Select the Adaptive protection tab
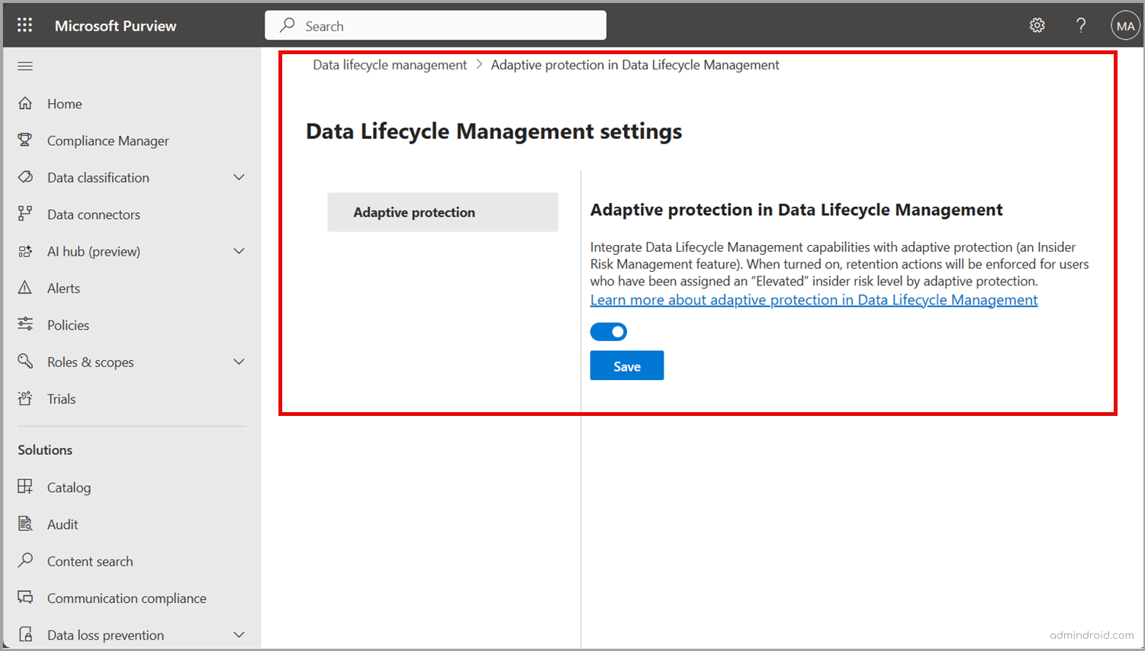Viewport: 1145px width, 651px height. tap(442, 212)
